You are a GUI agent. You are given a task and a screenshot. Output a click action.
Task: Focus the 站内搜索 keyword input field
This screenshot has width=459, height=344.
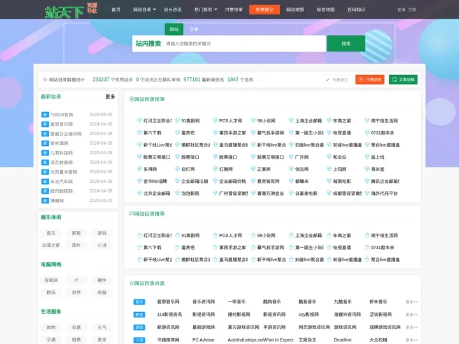(x=244, y=43)
